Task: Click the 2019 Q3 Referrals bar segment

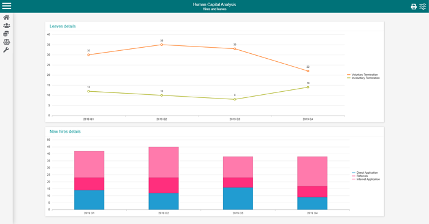Action: coord(238,182)
